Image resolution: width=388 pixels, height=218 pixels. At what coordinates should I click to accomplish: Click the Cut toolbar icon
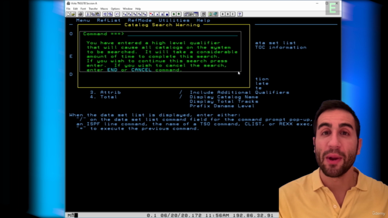(x=87, y=14)
